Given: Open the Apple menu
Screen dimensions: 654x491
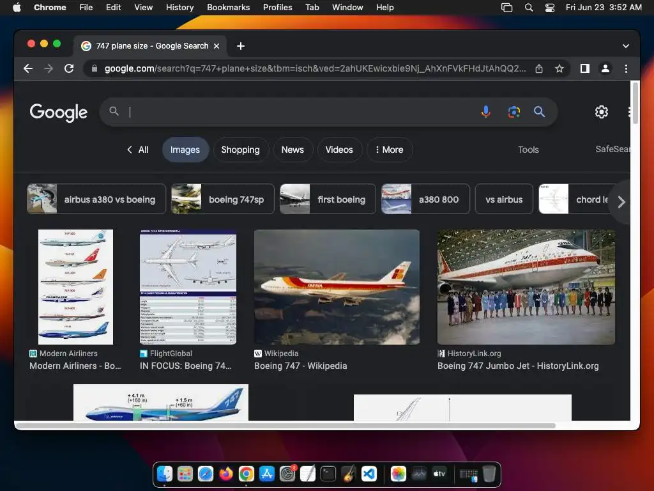Looking at the screenshot, I should point(17,7).
